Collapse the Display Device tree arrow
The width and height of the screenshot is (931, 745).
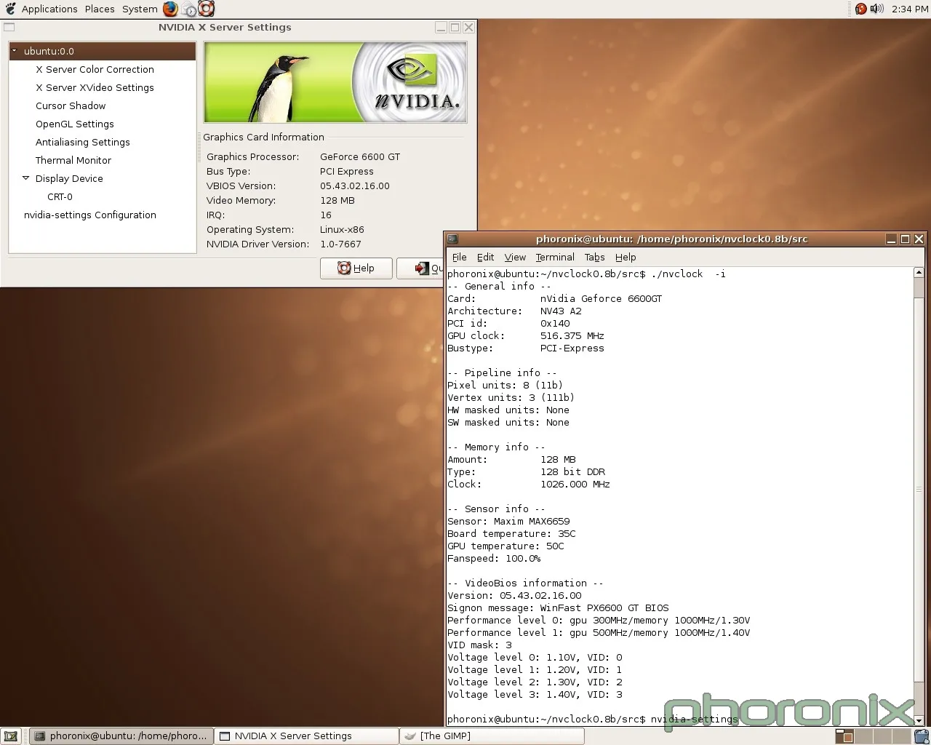pos(26,178)
